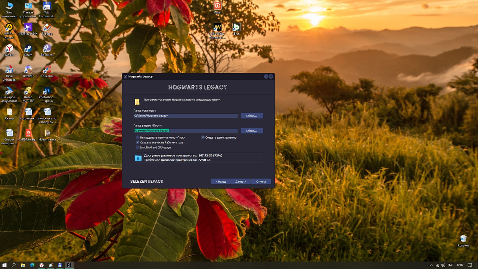Select the CCleaner desktop icon
The height and width of the screenshot is (269, 478).
[x=47, y=72]
